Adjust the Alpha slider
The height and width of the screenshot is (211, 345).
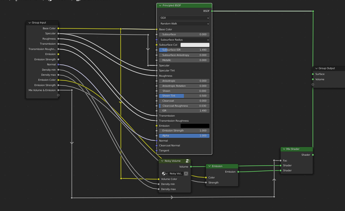tap(184, 136)
